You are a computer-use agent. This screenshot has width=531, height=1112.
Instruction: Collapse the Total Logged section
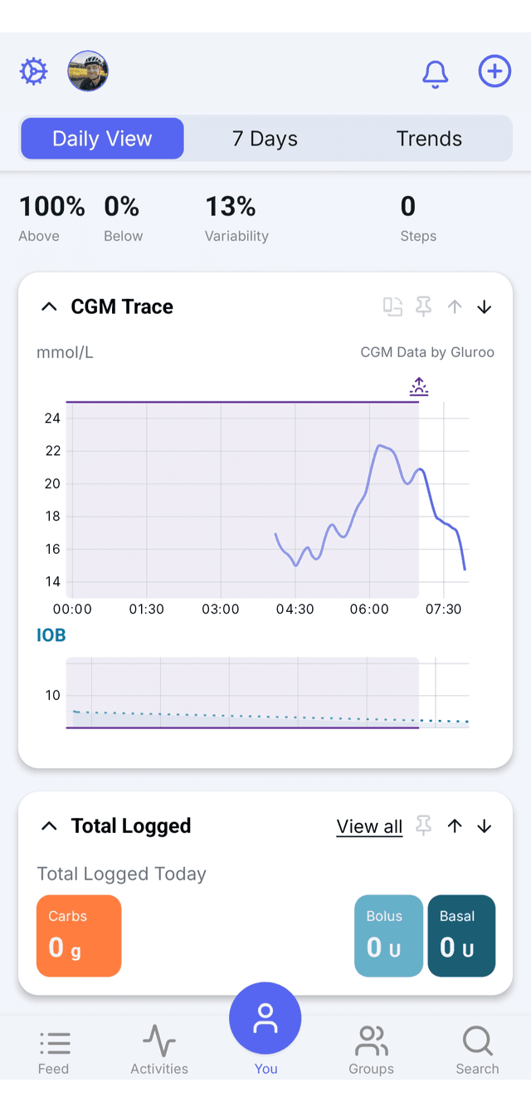point(49,825)
